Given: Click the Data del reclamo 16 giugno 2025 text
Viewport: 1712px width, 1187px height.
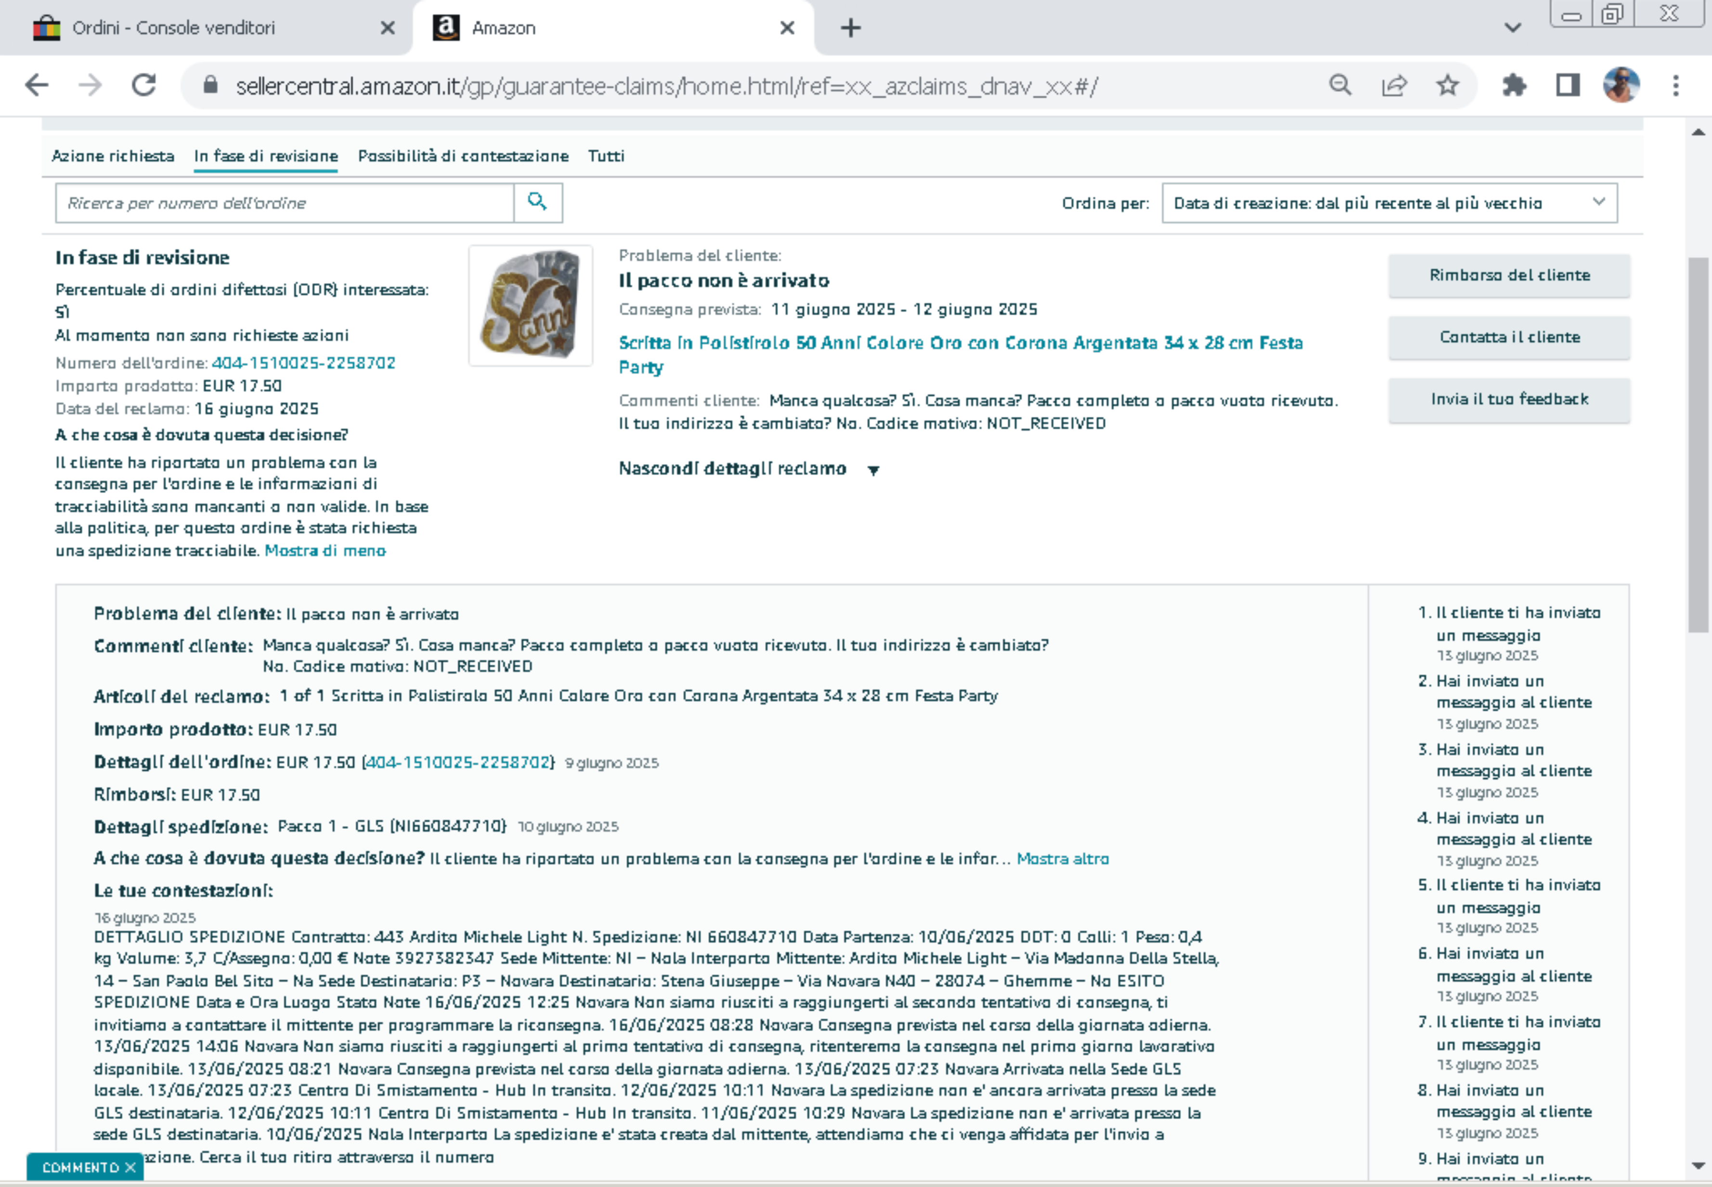Looking at the screenshot, I should (x=187, y=408).
